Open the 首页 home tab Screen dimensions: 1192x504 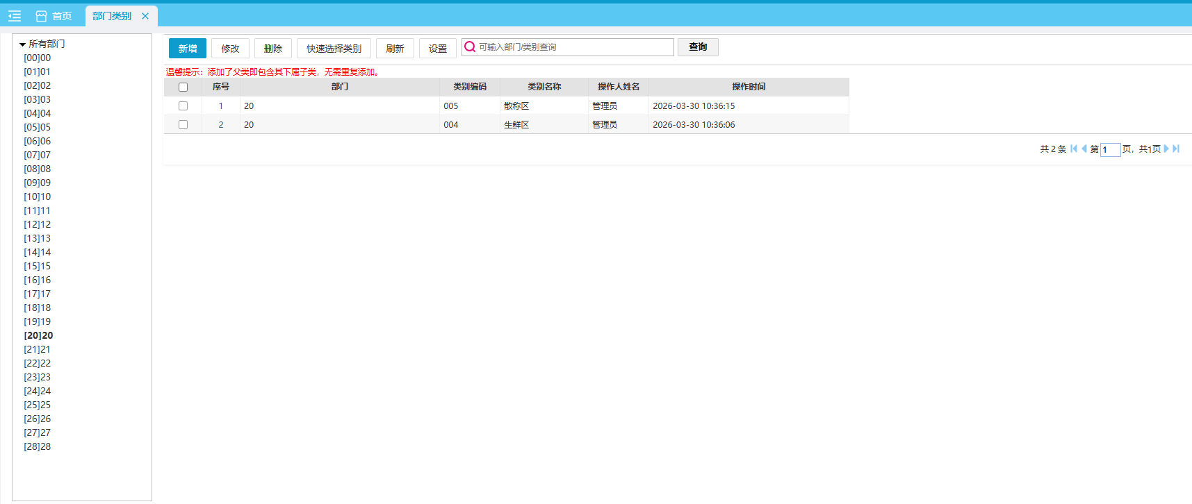pos(54,16)
